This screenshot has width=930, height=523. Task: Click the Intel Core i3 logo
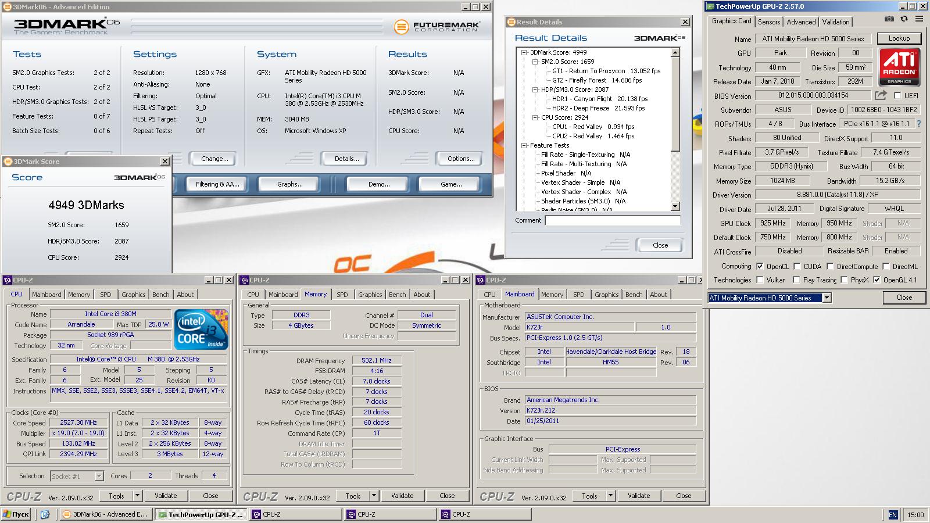tap(201, 329)
